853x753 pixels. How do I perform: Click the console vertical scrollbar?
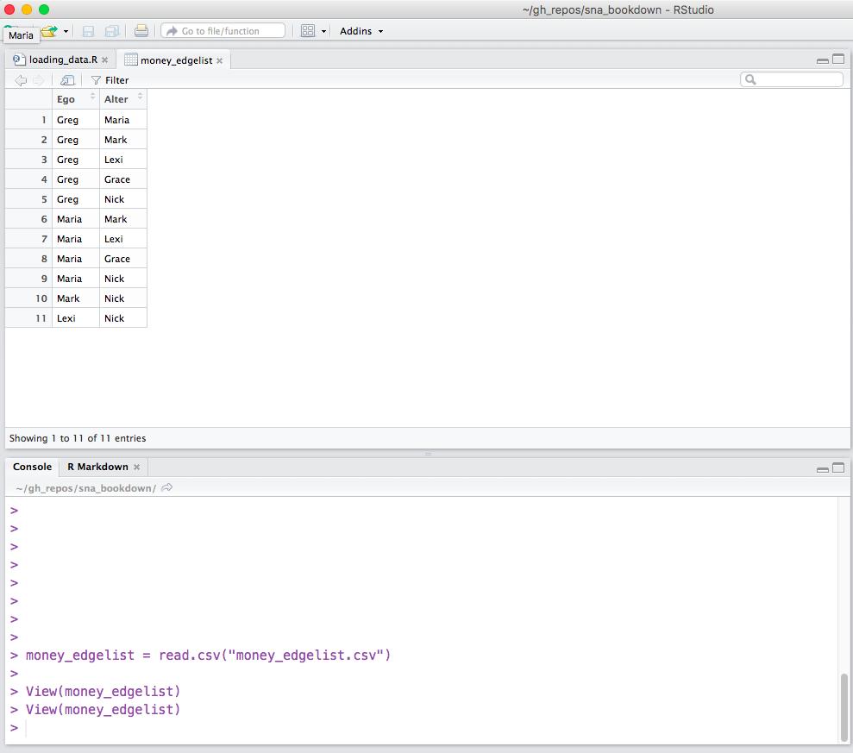click(844, 707)
